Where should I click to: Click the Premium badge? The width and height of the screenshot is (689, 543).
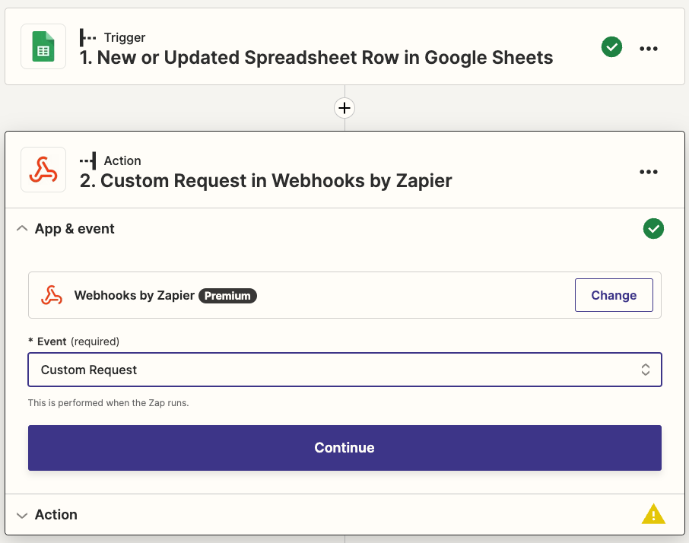(x=227, y=296)
